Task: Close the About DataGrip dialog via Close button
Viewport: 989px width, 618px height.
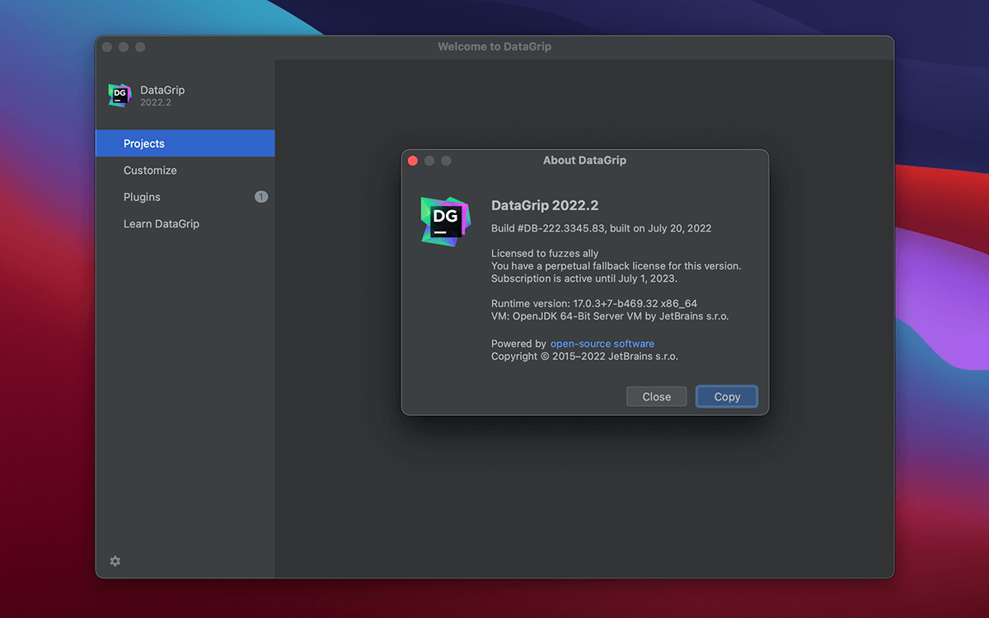Action: coord(656,396)
